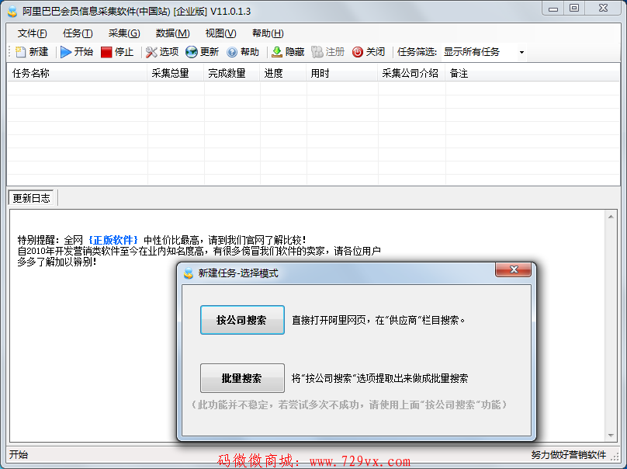The width and height of the screenshot is (627, 469).
Task: Click the 更新 globe update icon
Action: [192, 52]
